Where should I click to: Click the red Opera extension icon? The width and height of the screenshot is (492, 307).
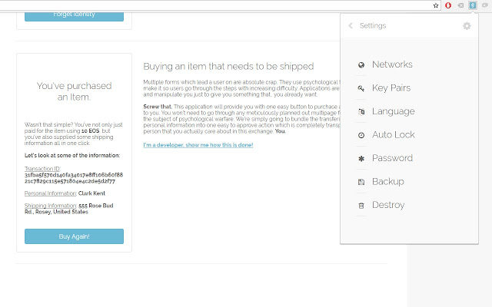pyautogui.click(x=448, y=5)
